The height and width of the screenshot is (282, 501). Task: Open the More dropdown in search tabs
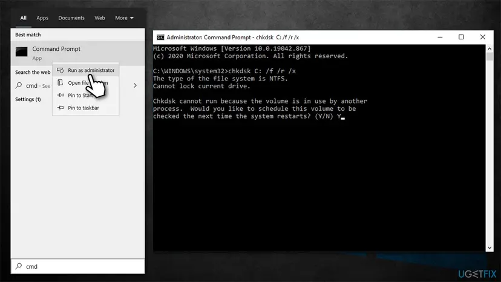[x=124, y=18]
